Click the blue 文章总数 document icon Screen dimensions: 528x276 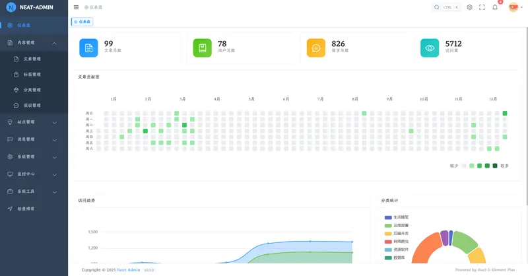tap(88, 48)
